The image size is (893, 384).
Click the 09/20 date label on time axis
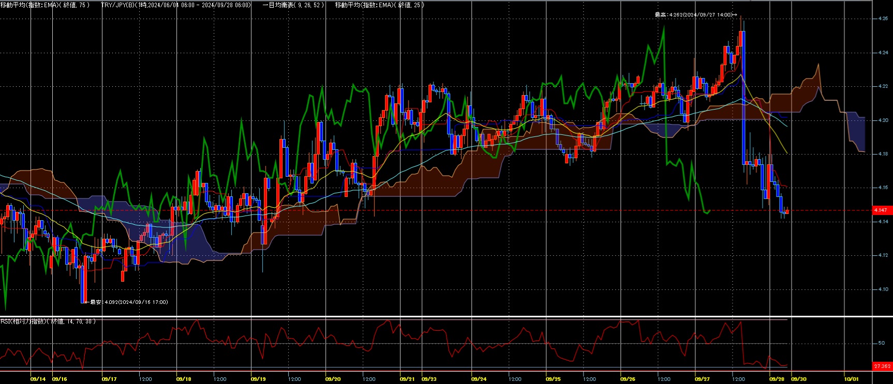(x=333, y=379)
